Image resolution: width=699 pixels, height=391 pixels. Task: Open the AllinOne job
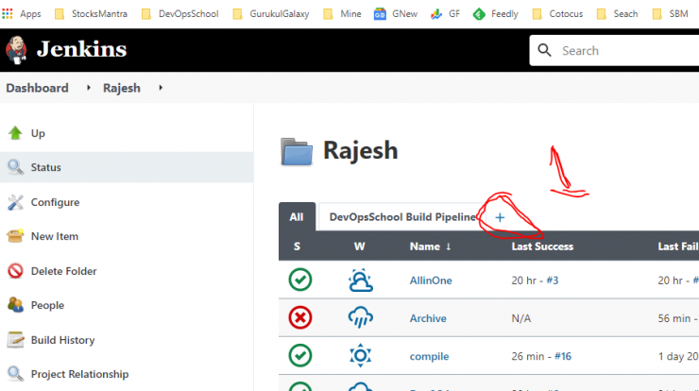(431, 280)
